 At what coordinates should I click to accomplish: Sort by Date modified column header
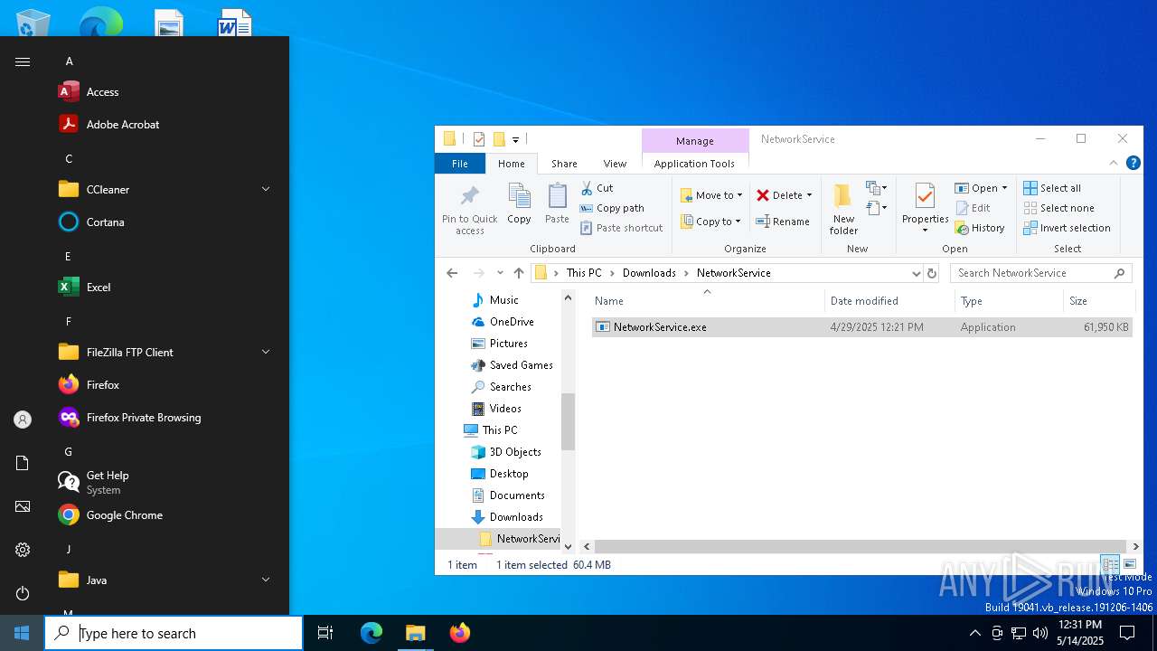889,301
